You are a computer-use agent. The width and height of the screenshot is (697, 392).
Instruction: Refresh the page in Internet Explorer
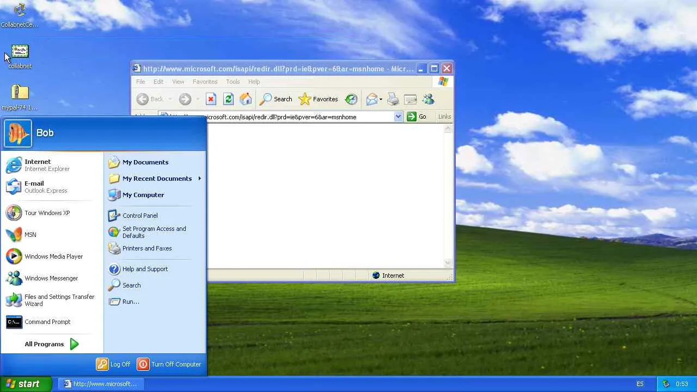(228, 99)
